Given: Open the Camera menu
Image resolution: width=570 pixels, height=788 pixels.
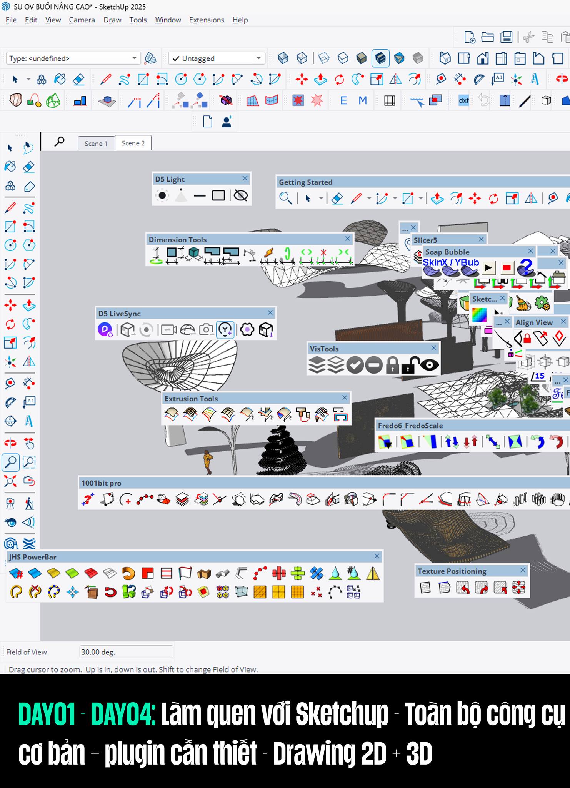Looking at the screenshot, I should tap(82, 20).
